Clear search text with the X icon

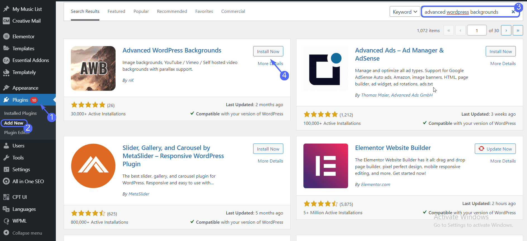click(x=513, y=12)
